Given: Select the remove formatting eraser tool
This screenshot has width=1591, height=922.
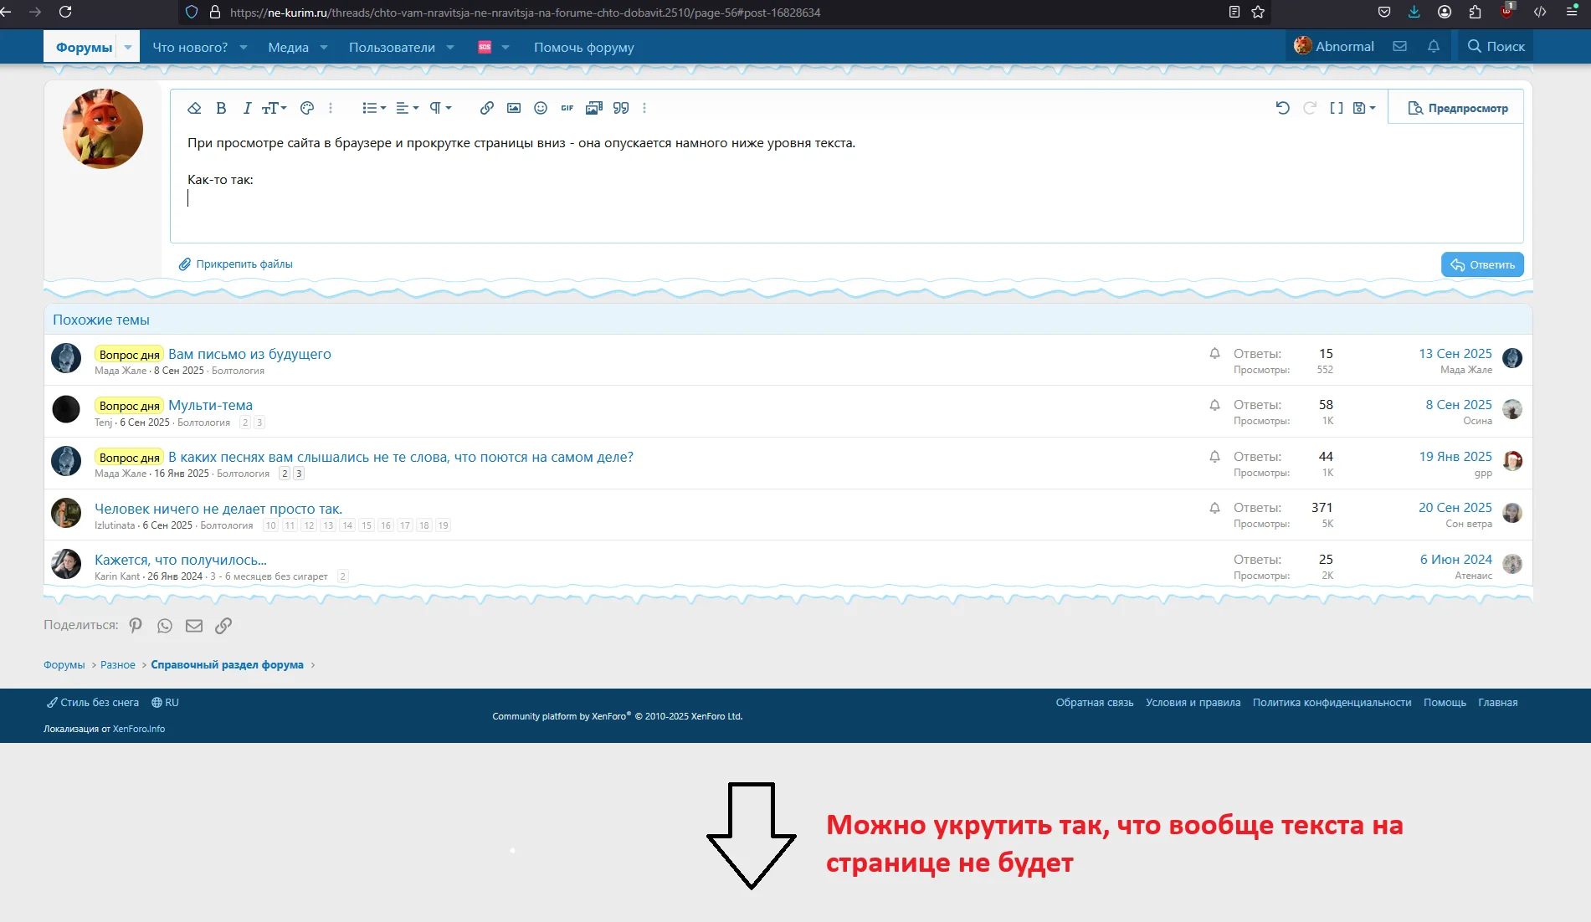Looking at the screenshot, I should (195, 108).
